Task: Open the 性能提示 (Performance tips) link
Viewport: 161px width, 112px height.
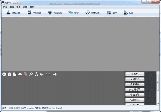Action: click(46, 108)
